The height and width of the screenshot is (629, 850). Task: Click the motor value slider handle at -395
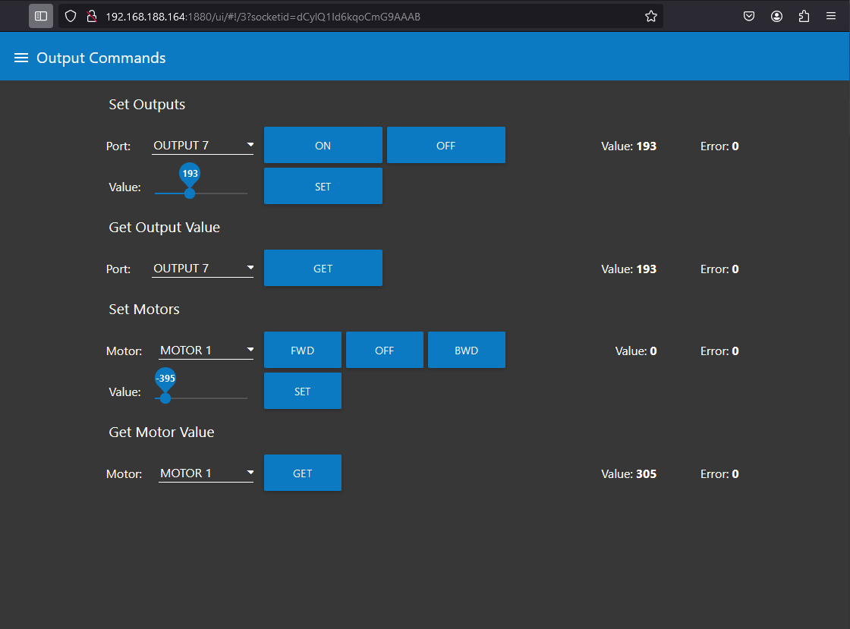click(165, 398)
